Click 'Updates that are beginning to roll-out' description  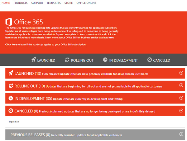coord(104,86)
